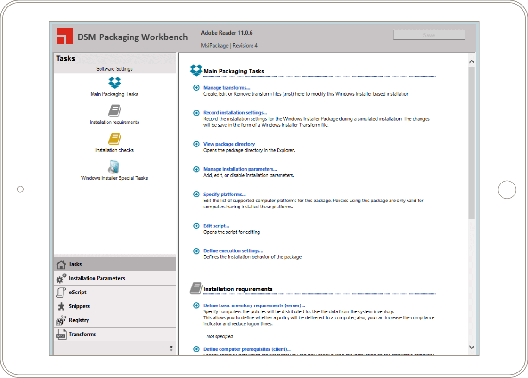This screenshot has width=528, height=378.
Task: Select the yellow Installation checks book icon
Action: pyautogui.click(x=115, y=139)
